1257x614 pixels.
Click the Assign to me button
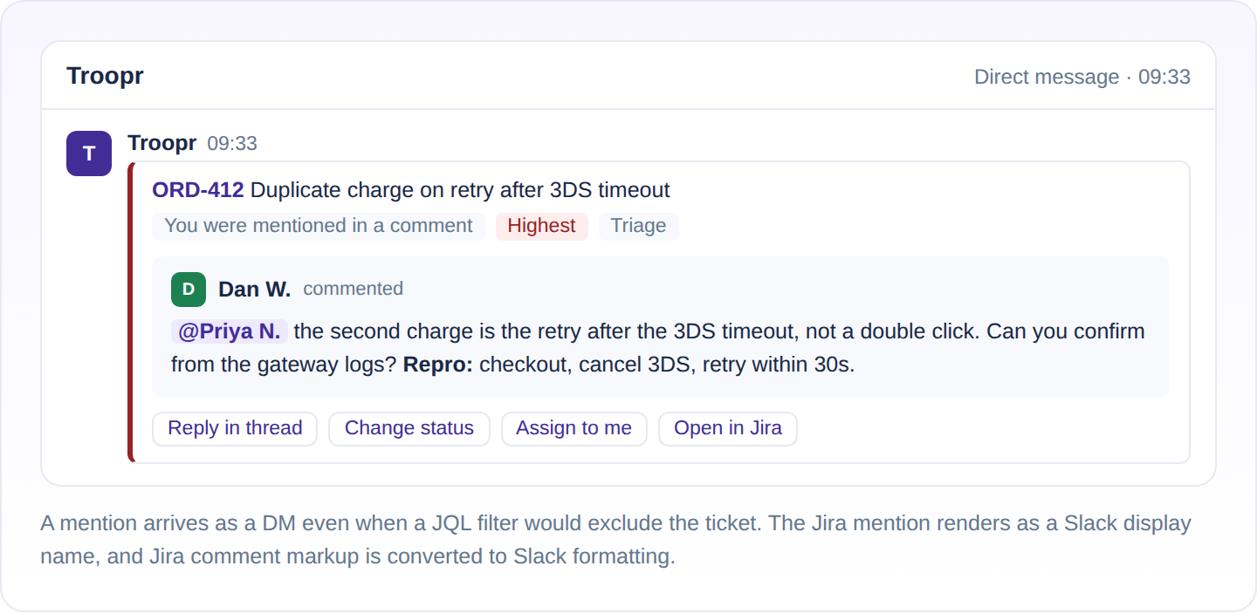(x=574, y=428)
